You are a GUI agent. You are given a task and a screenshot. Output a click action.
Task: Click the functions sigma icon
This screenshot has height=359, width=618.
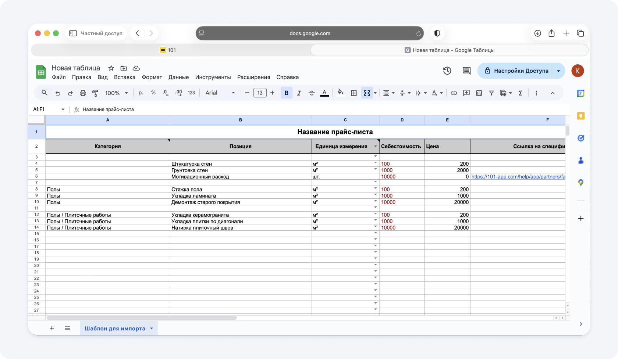[520, 93]
